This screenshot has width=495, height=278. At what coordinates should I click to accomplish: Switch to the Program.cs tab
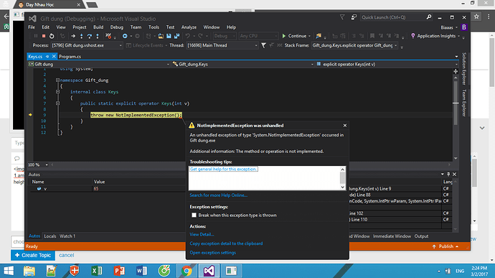(x=70, y=57)
